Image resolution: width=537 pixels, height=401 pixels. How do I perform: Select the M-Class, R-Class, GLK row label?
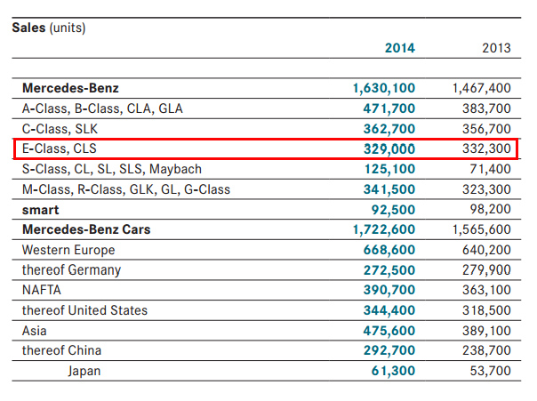[x=125, y=189]
